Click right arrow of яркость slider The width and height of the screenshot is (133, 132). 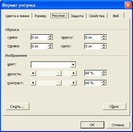[x=74, y=73]
